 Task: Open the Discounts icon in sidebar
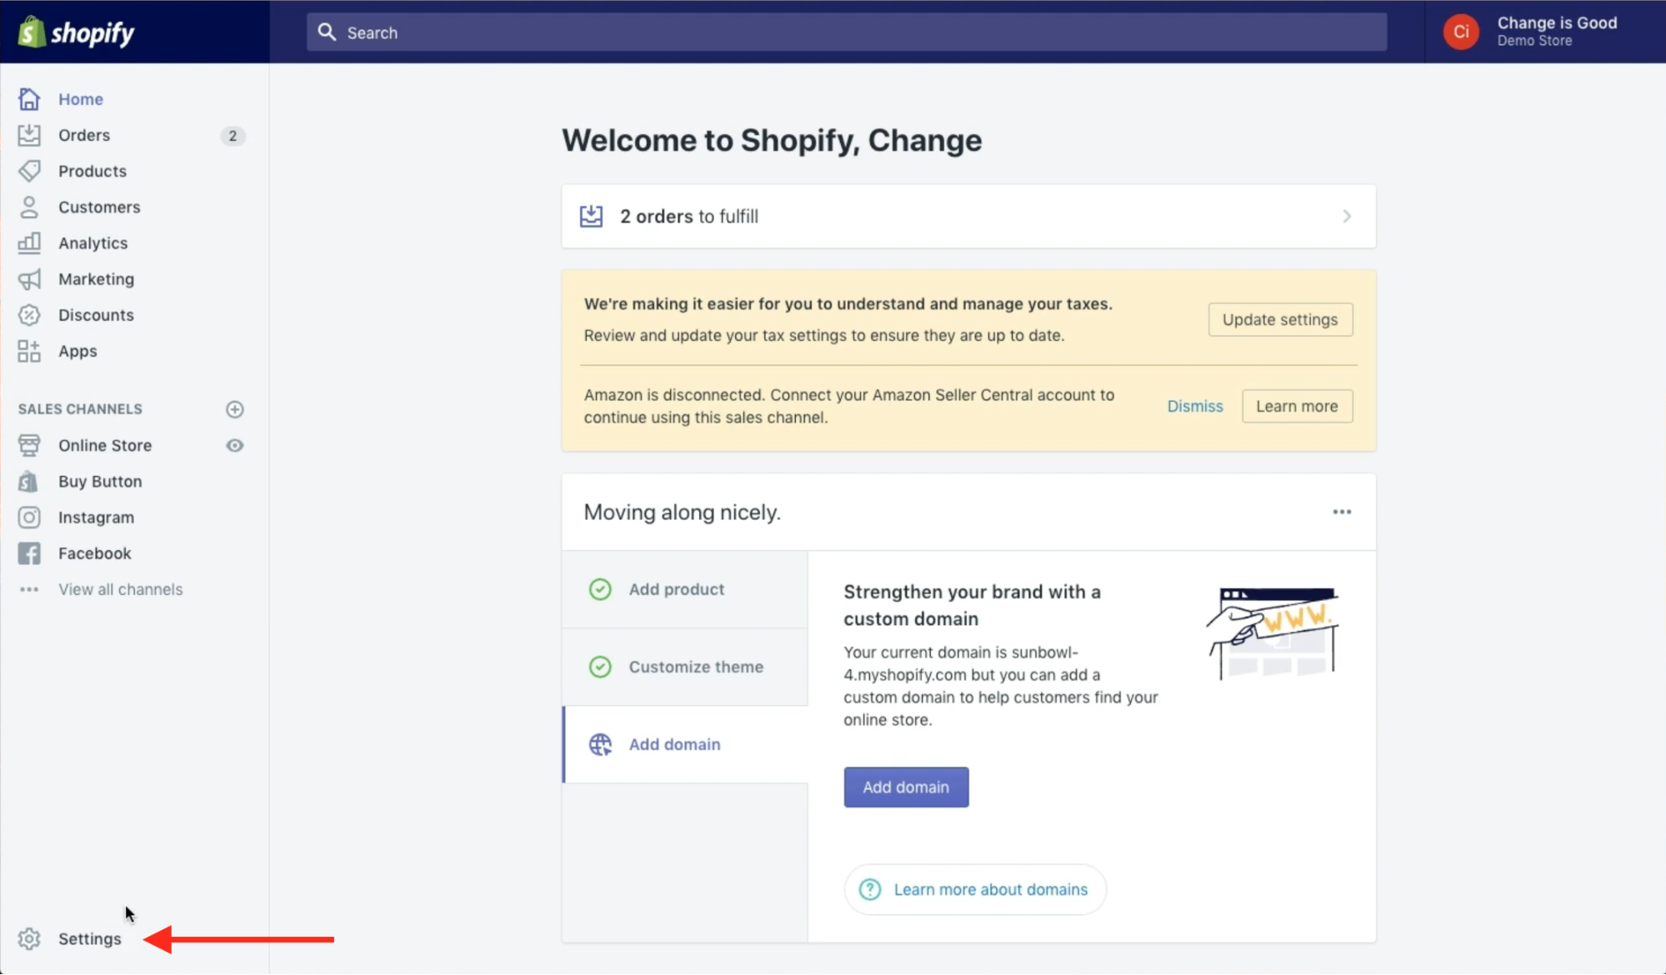pyautogui.click(x=30, y=314)
